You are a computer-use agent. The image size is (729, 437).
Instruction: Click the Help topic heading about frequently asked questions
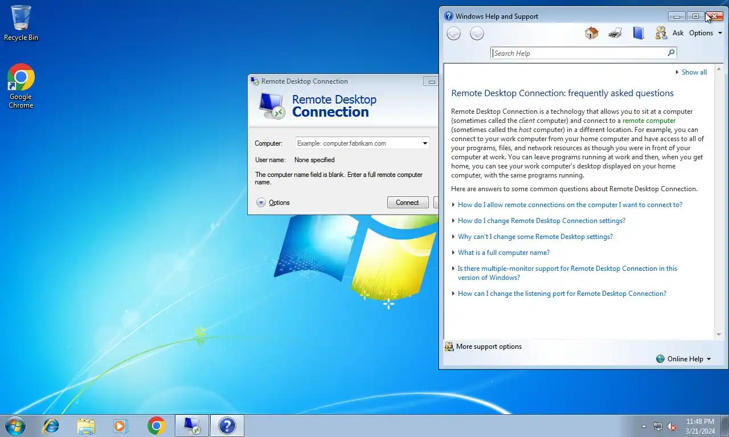tap(562, 93)
